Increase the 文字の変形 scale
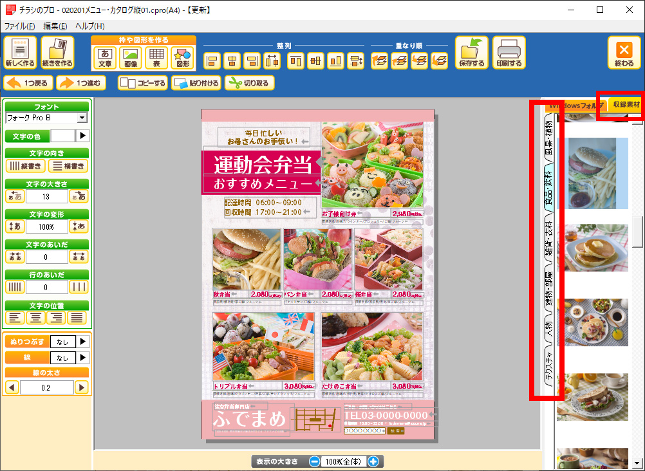645x471 pixels. pos(79,226)
